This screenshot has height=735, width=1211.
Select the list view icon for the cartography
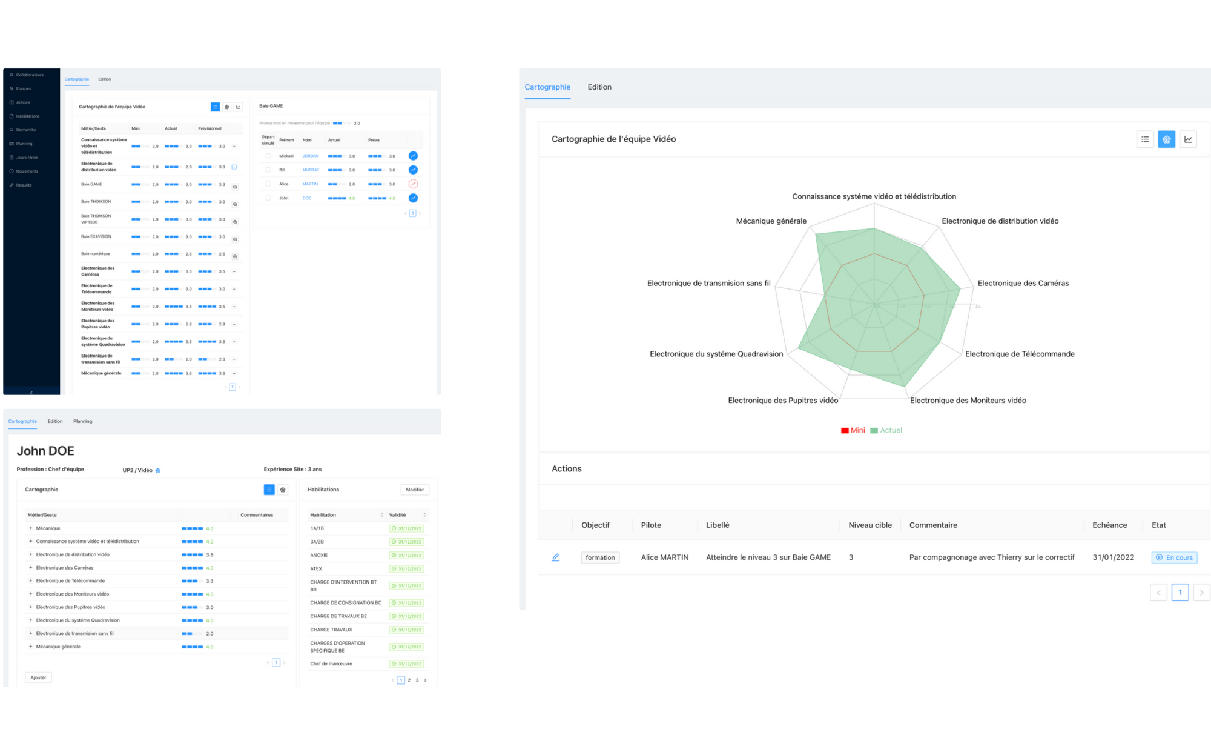[x=1144, y=139]
